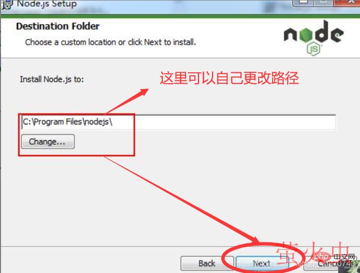
Task: Click the Destination Folder heading
Action: pyautogui.click(x=58, y=26)
